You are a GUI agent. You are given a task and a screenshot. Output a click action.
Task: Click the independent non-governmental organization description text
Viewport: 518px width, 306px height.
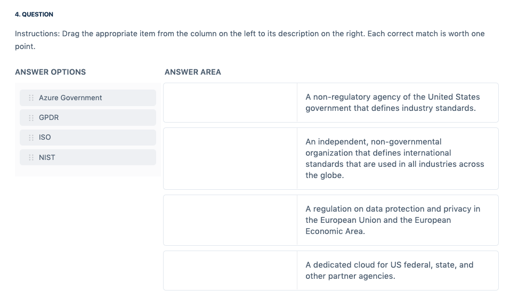[x=394, y=158]
